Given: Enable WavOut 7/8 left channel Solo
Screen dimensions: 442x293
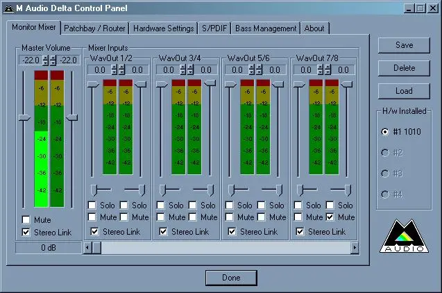Looking at the screenshot, I should pos(298,205).
